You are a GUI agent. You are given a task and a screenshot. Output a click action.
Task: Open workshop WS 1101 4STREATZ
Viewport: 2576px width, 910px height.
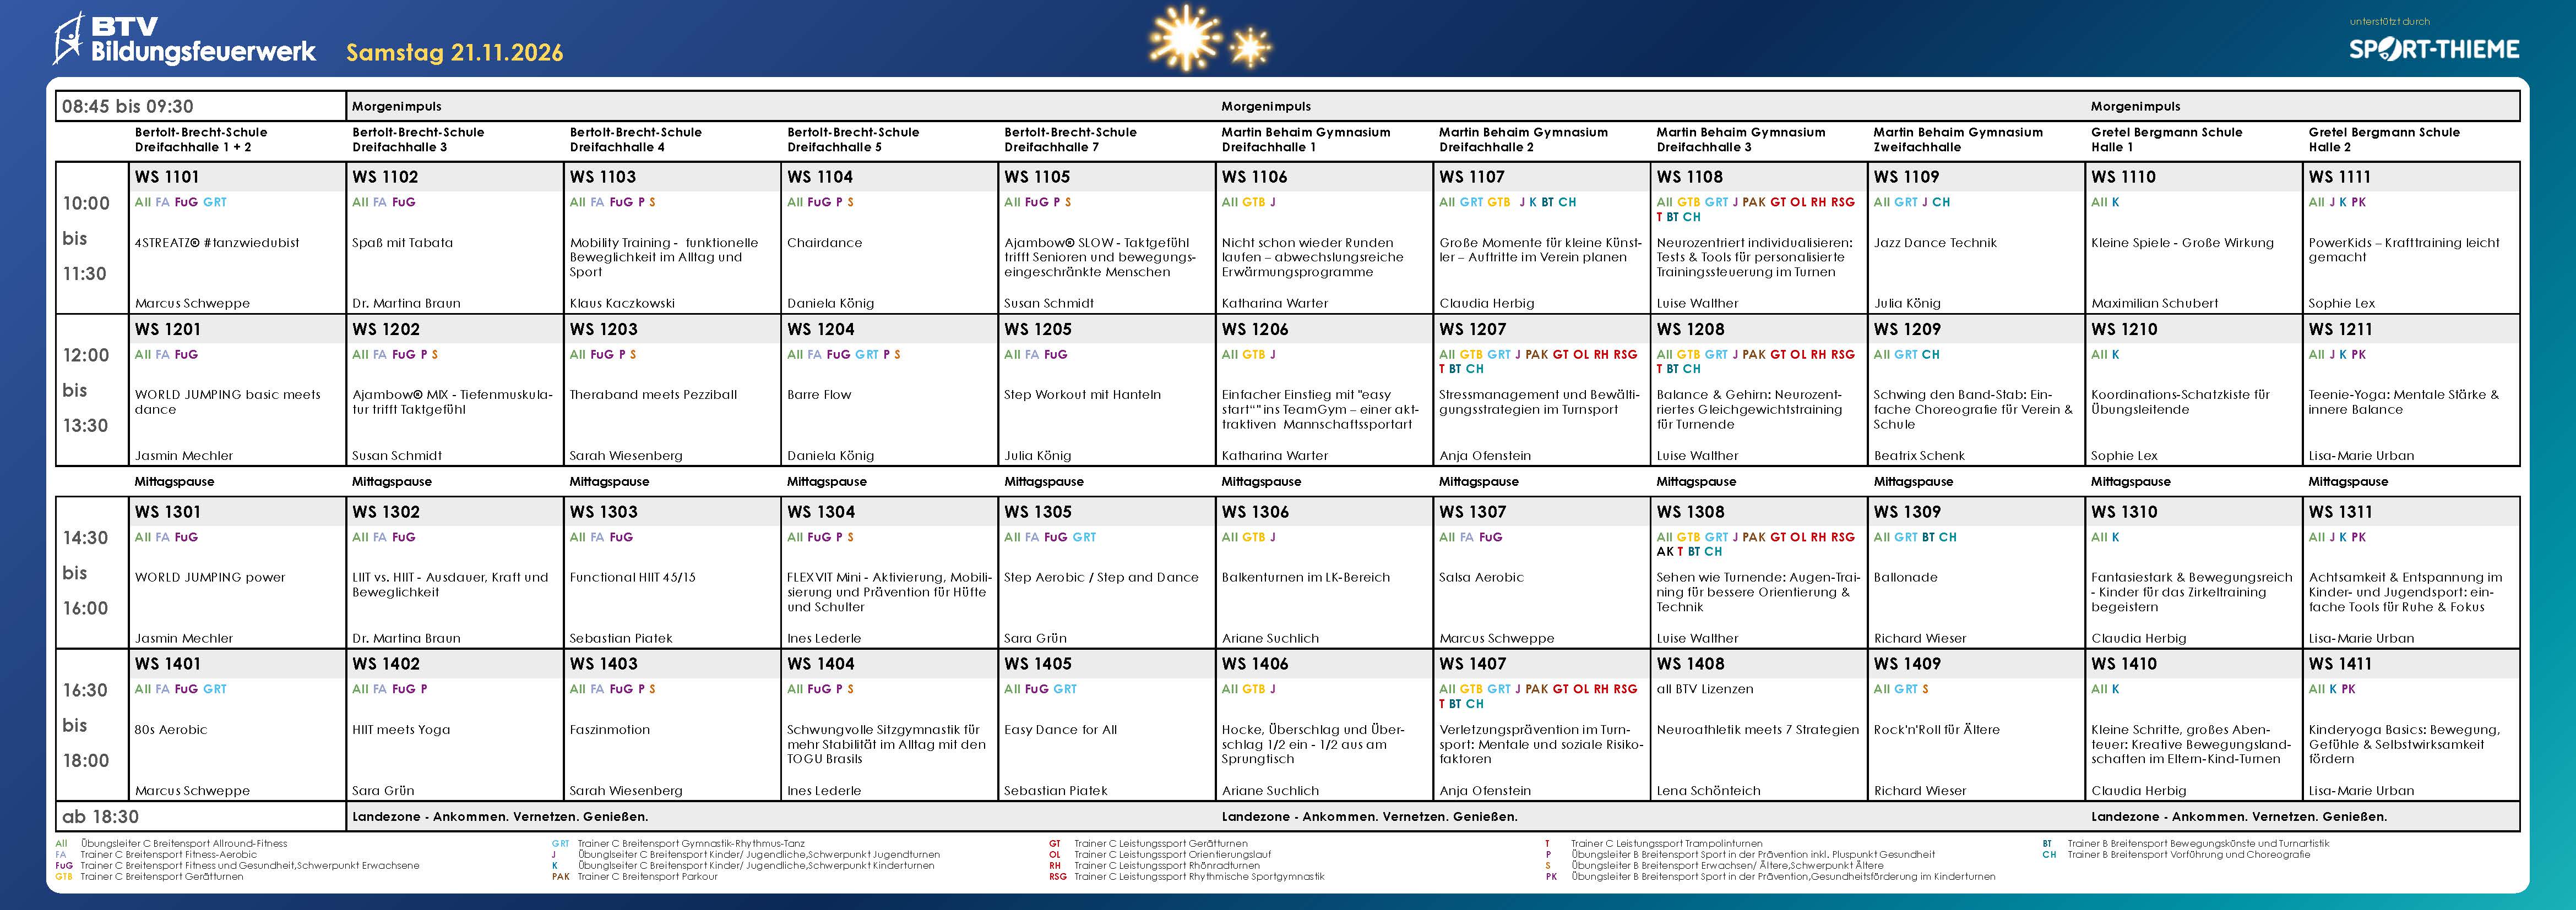[x=217, y=243]
